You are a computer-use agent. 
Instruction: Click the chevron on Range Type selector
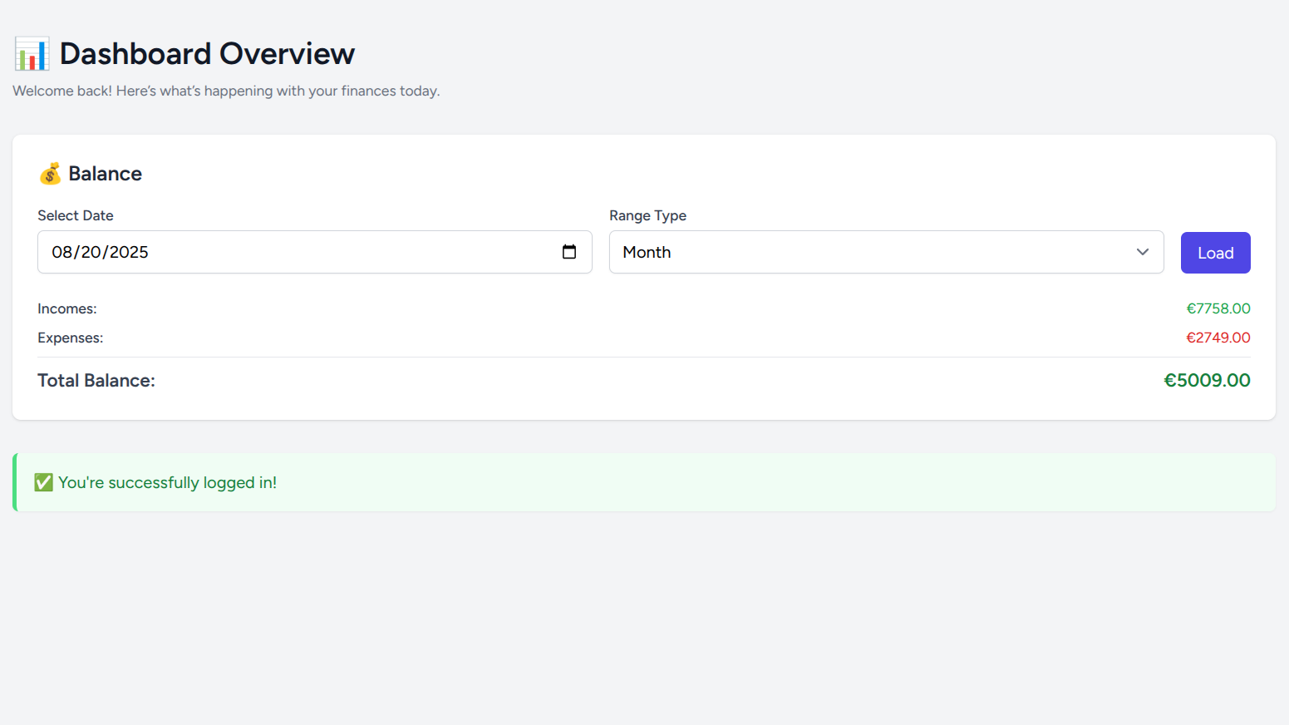click(1142, 251)
